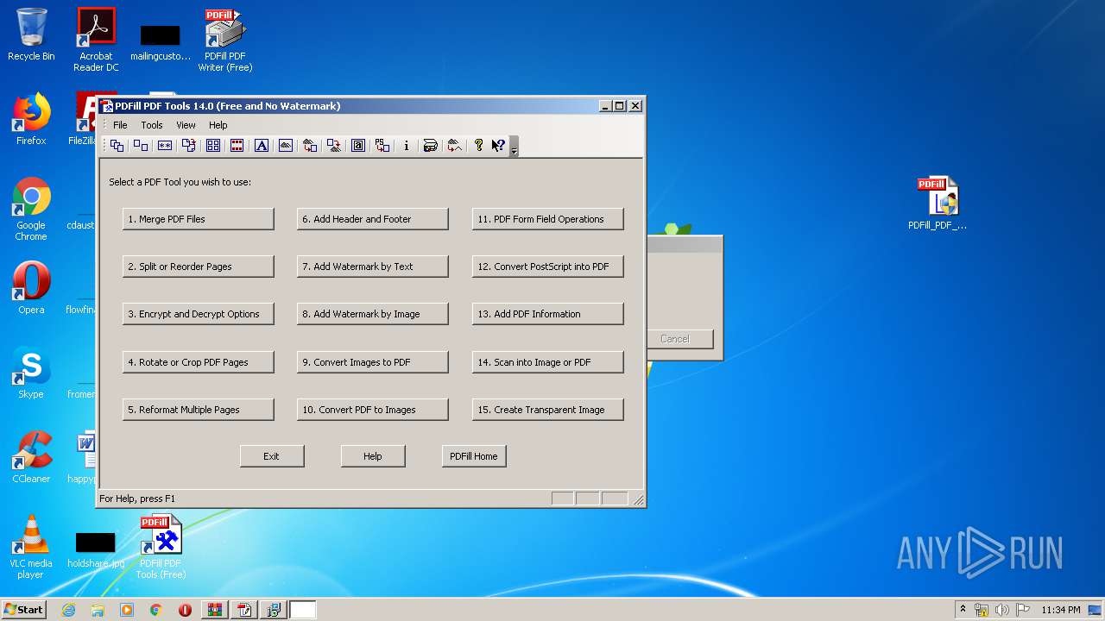The width and height of the screenshot is (1105, 621).
Task: Choose '2. Split or Reorder Pages'
Action: tap(199, 267)
